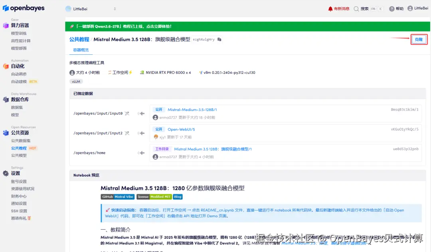Image resolution: width=431 pixels, height=252 pixels.
Task: Open 模型训练 in the sidebar
Action: tap(19, 33)
